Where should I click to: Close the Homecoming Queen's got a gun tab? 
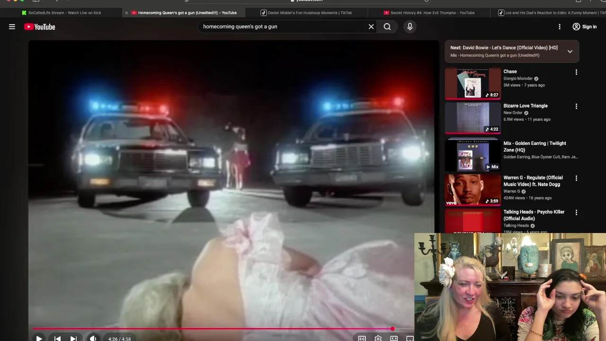126,13
